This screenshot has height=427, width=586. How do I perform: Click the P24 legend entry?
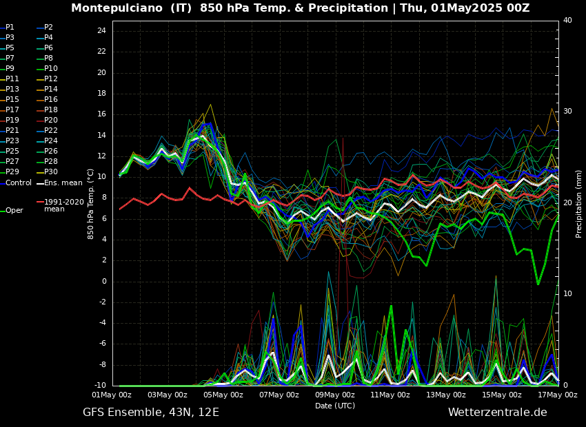(51, 141)
